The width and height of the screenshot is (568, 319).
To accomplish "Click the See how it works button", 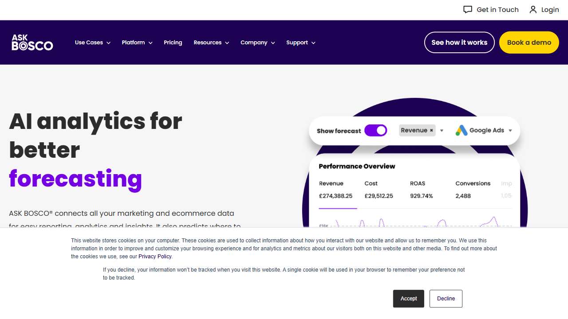I will tap(459, 43).
